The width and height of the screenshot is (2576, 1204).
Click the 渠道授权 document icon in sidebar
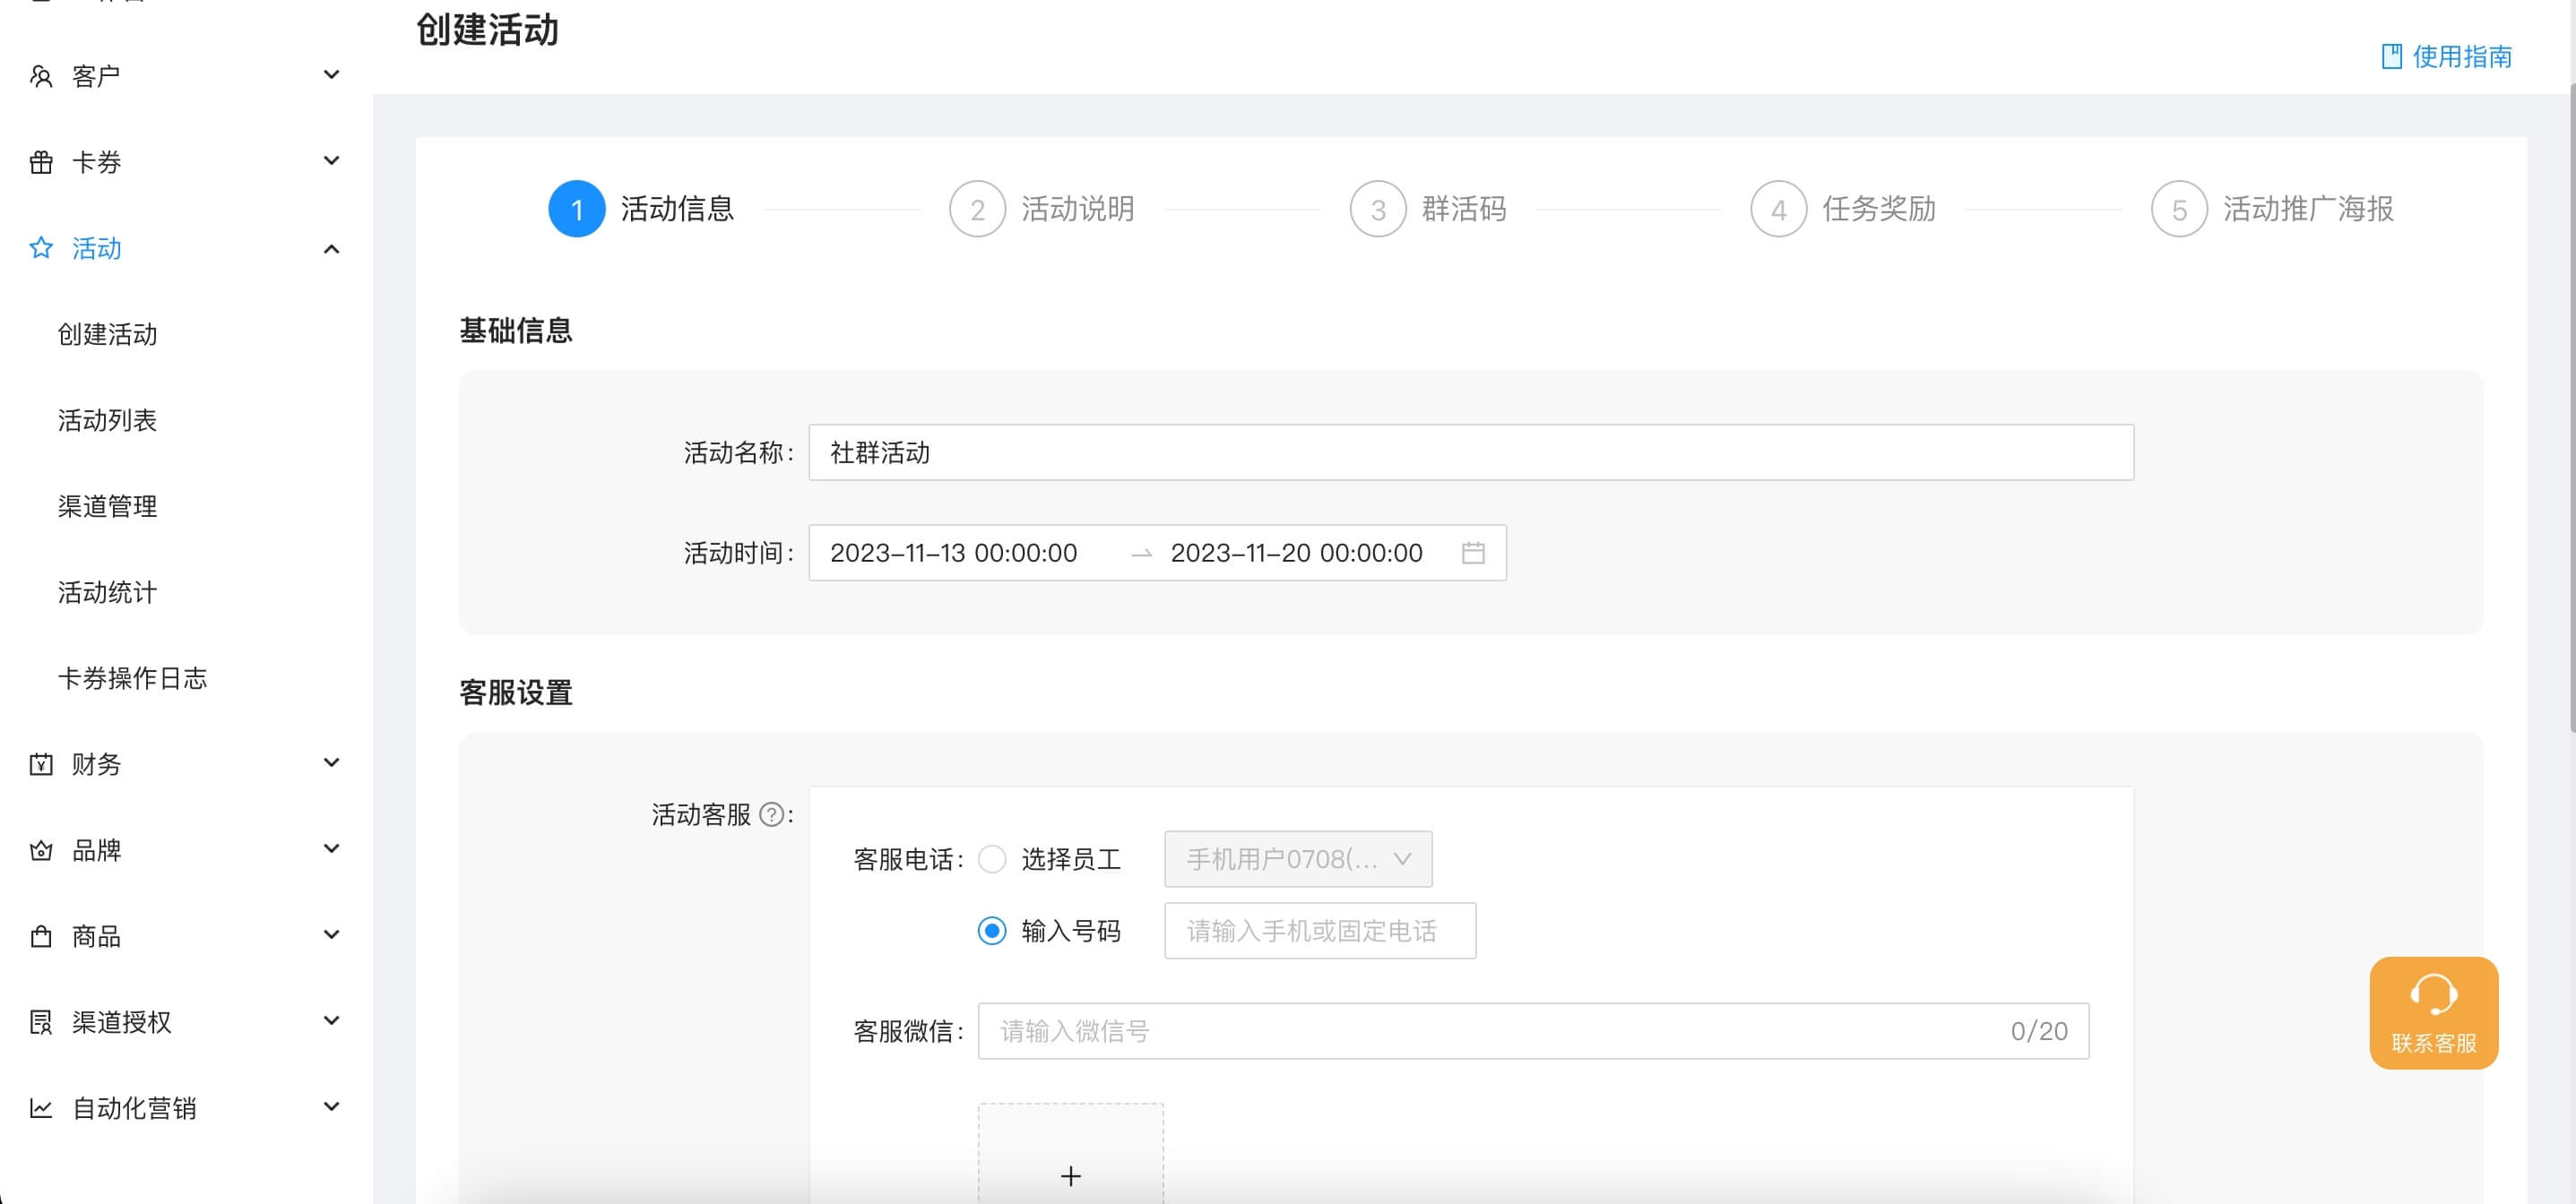tap(41, 1022)
